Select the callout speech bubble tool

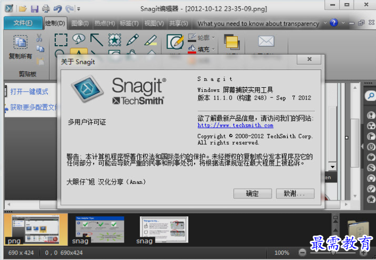79,39
